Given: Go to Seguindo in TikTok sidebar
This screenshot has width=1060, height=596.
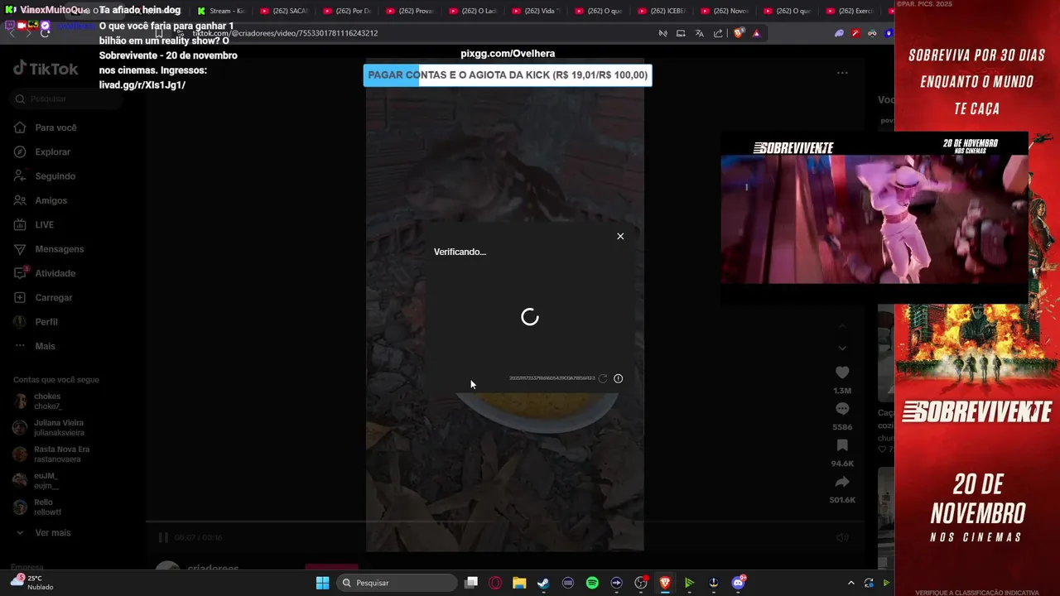Looking at the screenshot, I should click(55, 176).
